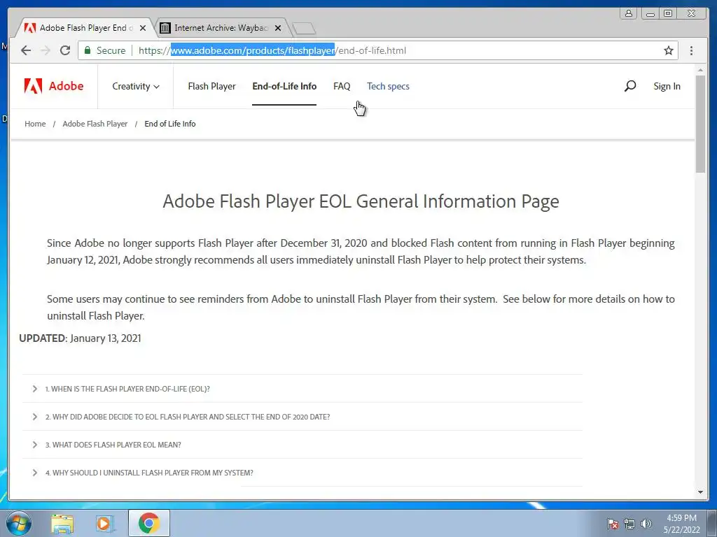717x537 pixels.
Task: Click the browser forward arrow
Action: point(46,50)
